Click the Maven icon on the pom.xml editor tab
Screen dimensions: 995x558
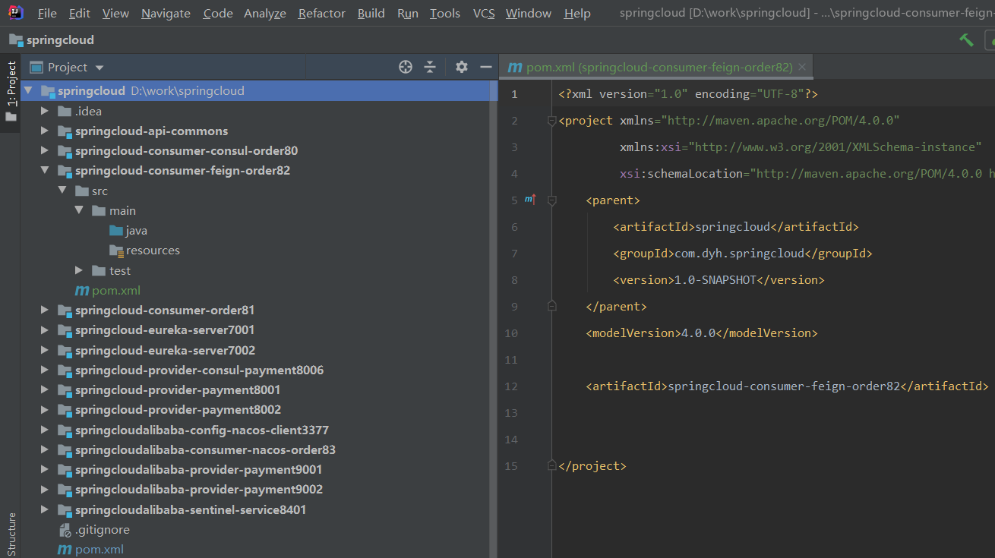click(515, 67)
